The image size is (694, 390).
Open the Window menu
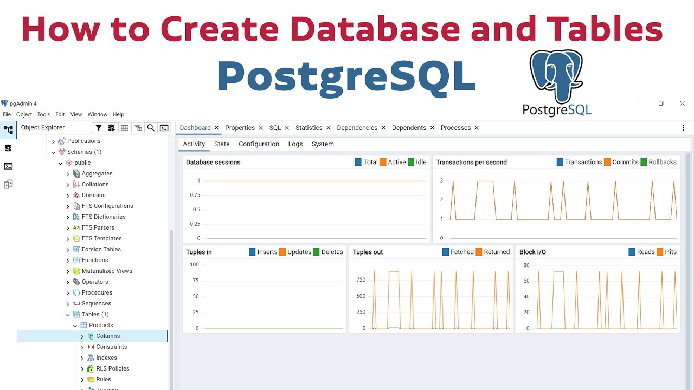point(98,114)
